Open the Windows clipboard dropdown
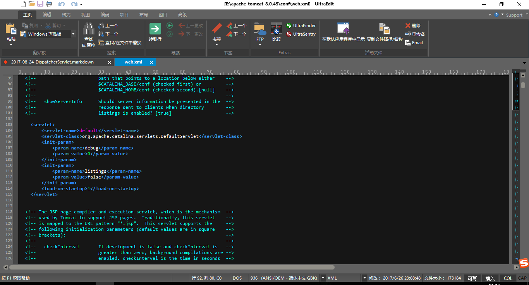Image resolution: width=529 pixels, height=285 pixels. click(73, 34)
